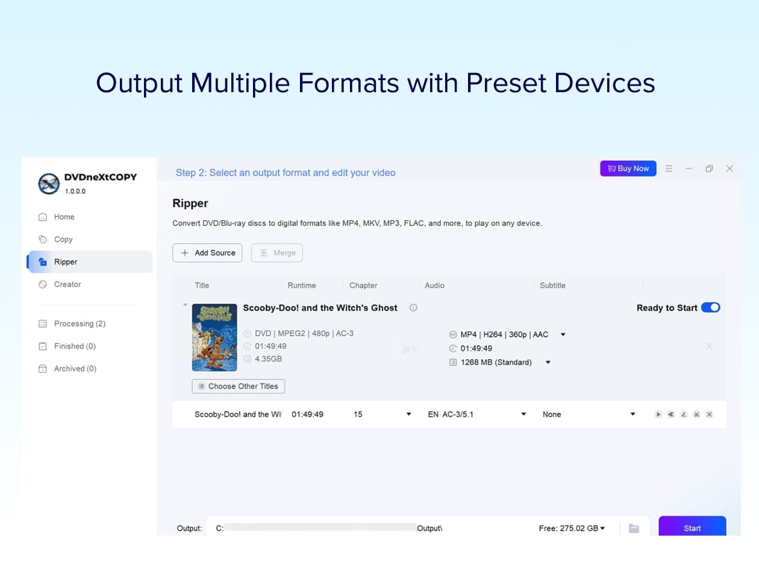Click the pencil edit icon in title row

coord(684,415)
